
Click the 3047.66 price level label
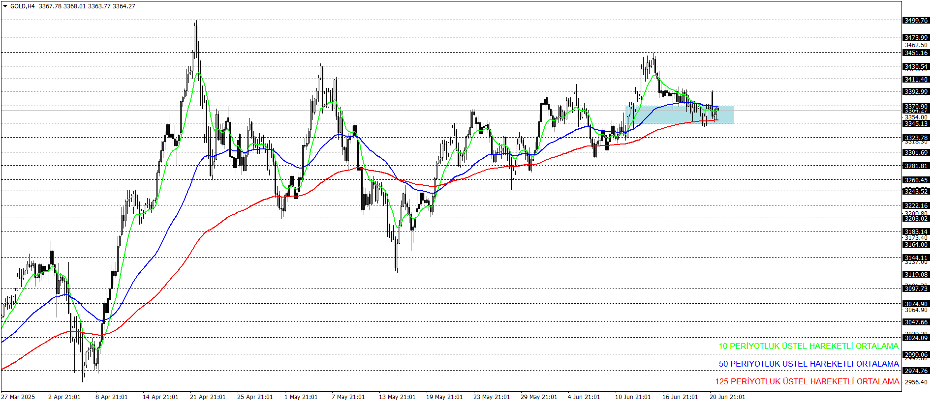coord(916,322)
